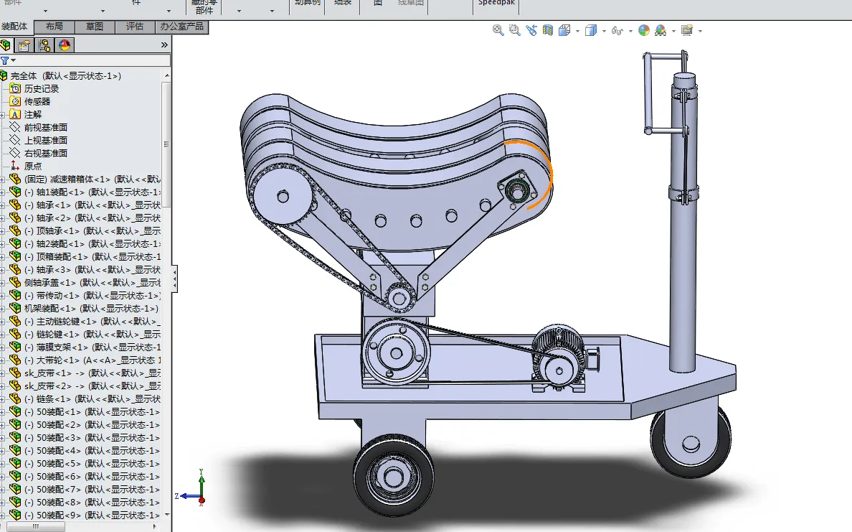
Task: Open the 办公室产品 tab
Action: click(182, 27)
